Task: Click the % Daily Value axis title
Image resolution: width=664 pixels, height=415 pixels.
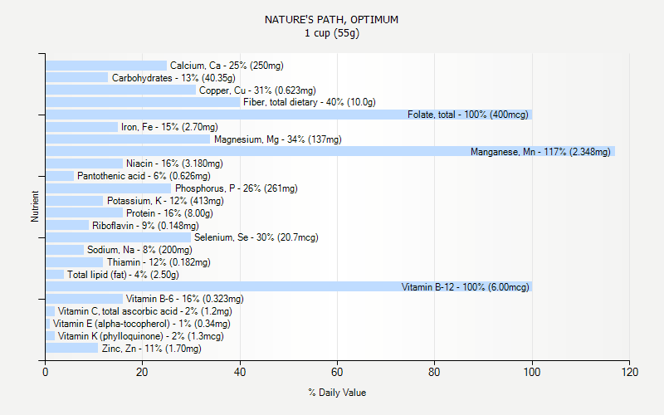Action: [337, 393]
